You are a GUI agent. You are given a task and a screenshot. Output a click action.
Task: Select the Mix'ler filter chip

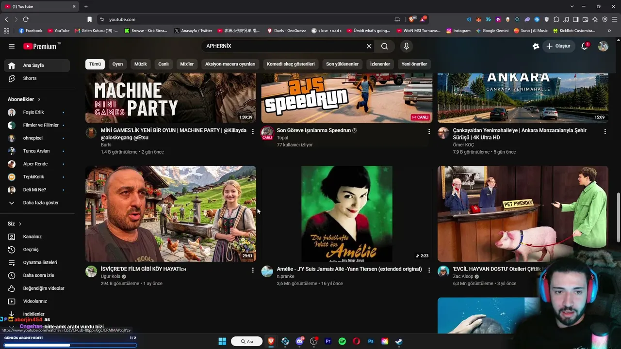click(187, 64)
